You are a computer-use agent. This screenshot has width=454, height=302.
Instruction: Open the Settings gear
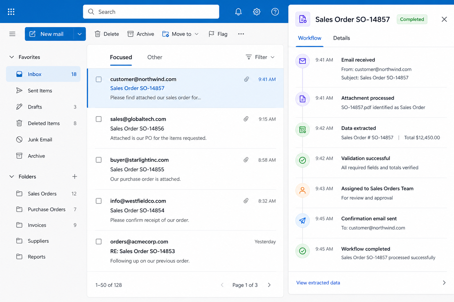coord(257,12)
